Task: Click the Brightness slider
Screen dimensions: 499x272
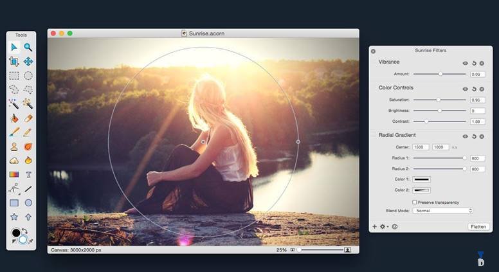Action: [x=439, y=111]
